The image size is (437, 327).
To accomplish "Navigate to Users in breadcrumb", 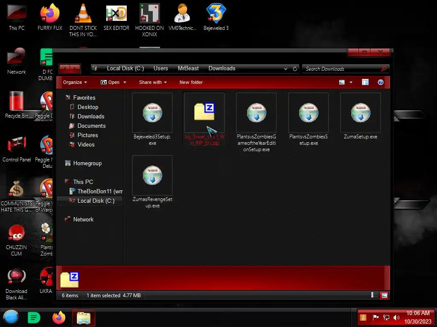I will point(160,69).
